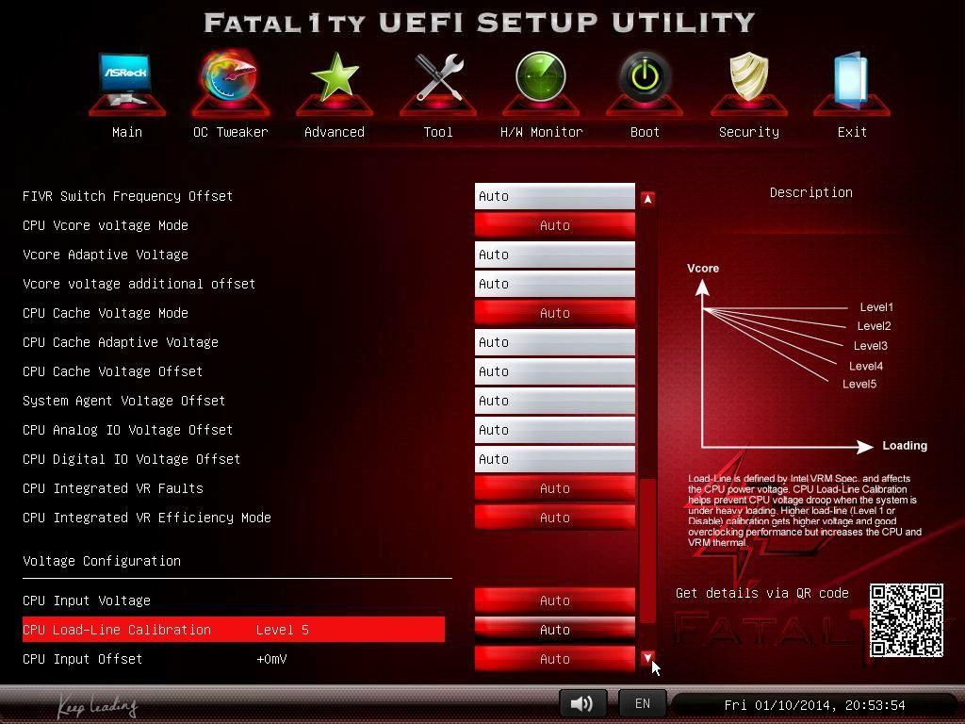Select the Vcore voltage additional offset label
This screenshot has height=724, width=965.
coord(139,284)
